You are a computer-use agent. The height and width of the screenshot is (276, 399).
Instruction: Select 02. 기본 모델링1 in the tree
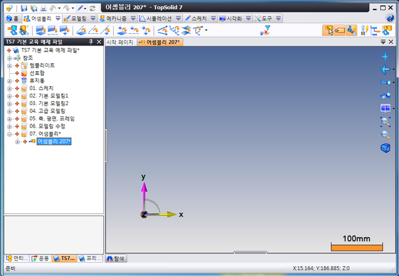coord(49,96)
